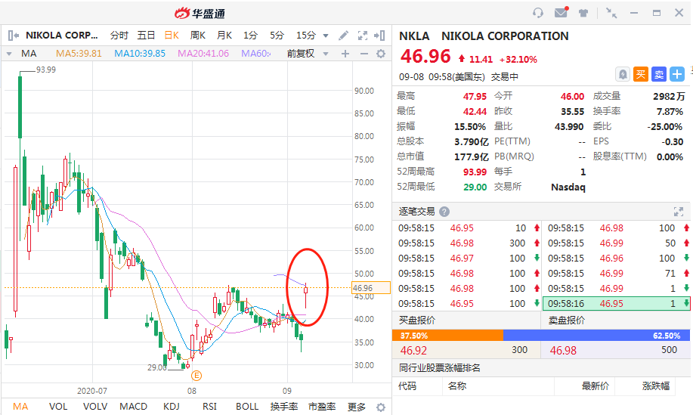Viewport: 693px width, 415px height.
Task: Select the pencil drawing tool
Action: 343,36
